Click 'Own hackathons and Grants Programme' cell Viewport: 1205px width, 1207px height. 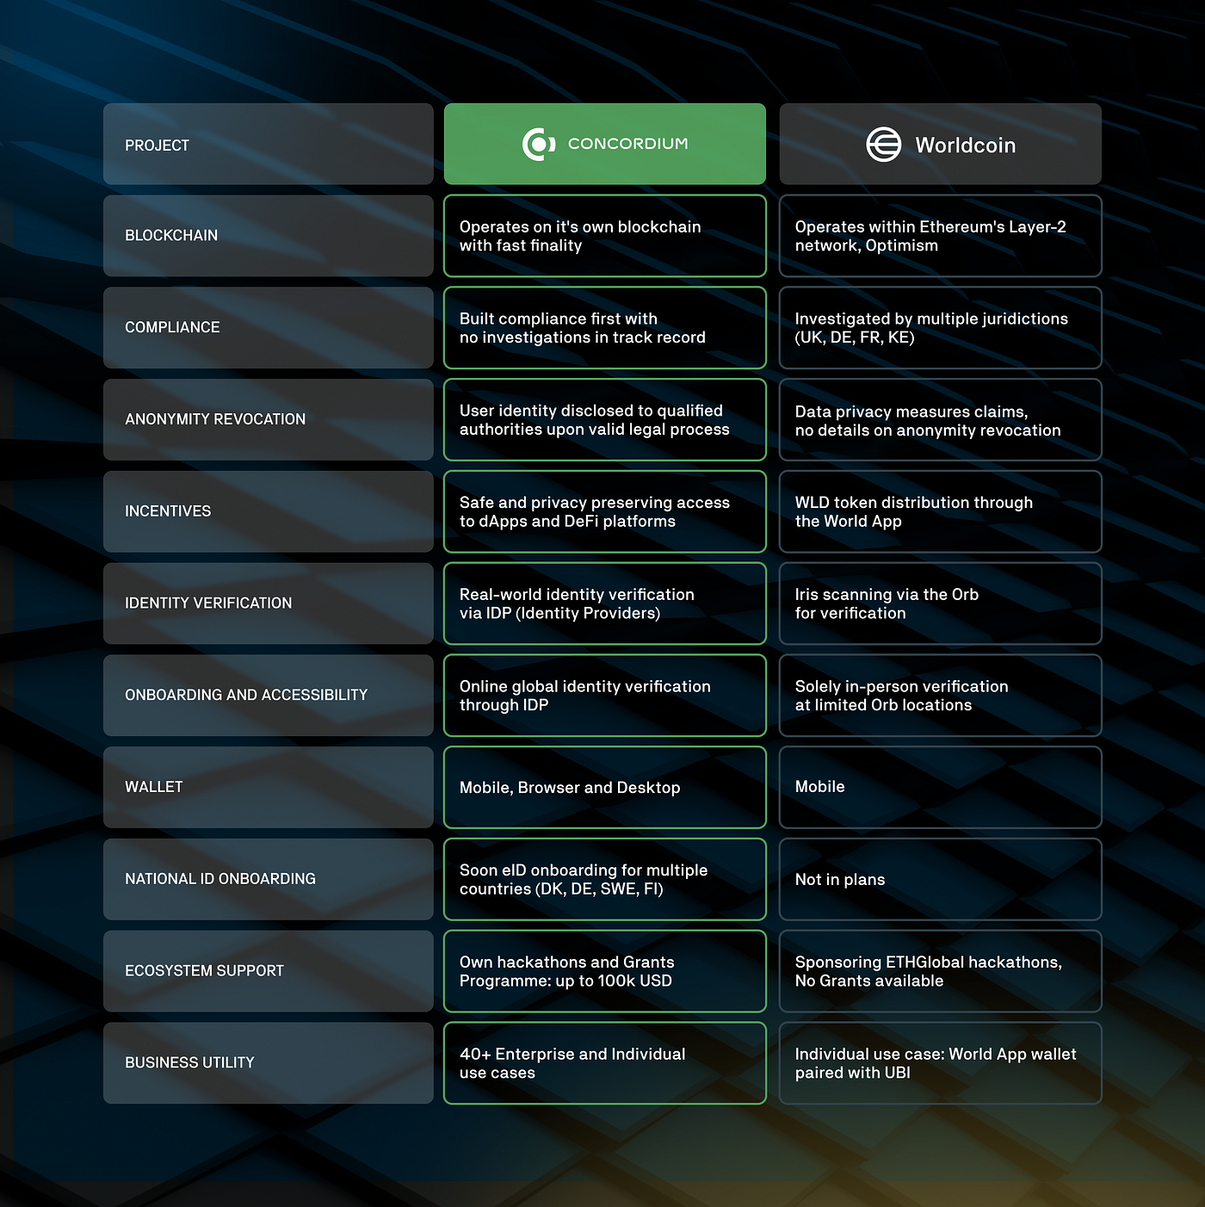[605, 971]
